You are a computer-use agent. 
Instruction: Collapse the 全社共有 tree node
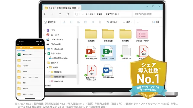46,63
